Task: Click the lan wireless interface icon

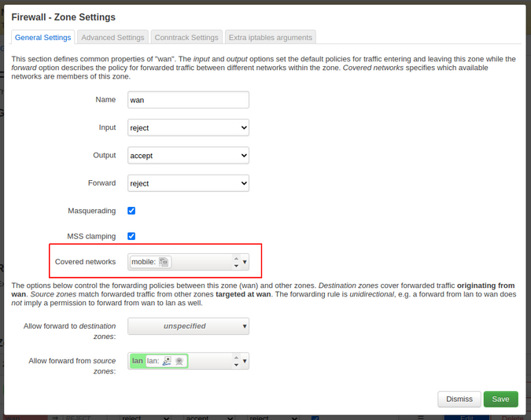Action: tap(179, 361)
